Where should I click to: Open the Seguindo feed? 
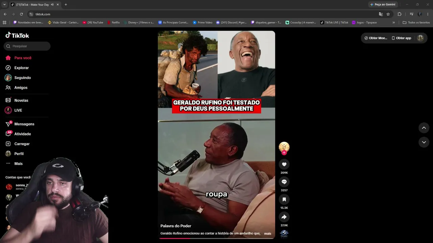(x=18, y=78)
